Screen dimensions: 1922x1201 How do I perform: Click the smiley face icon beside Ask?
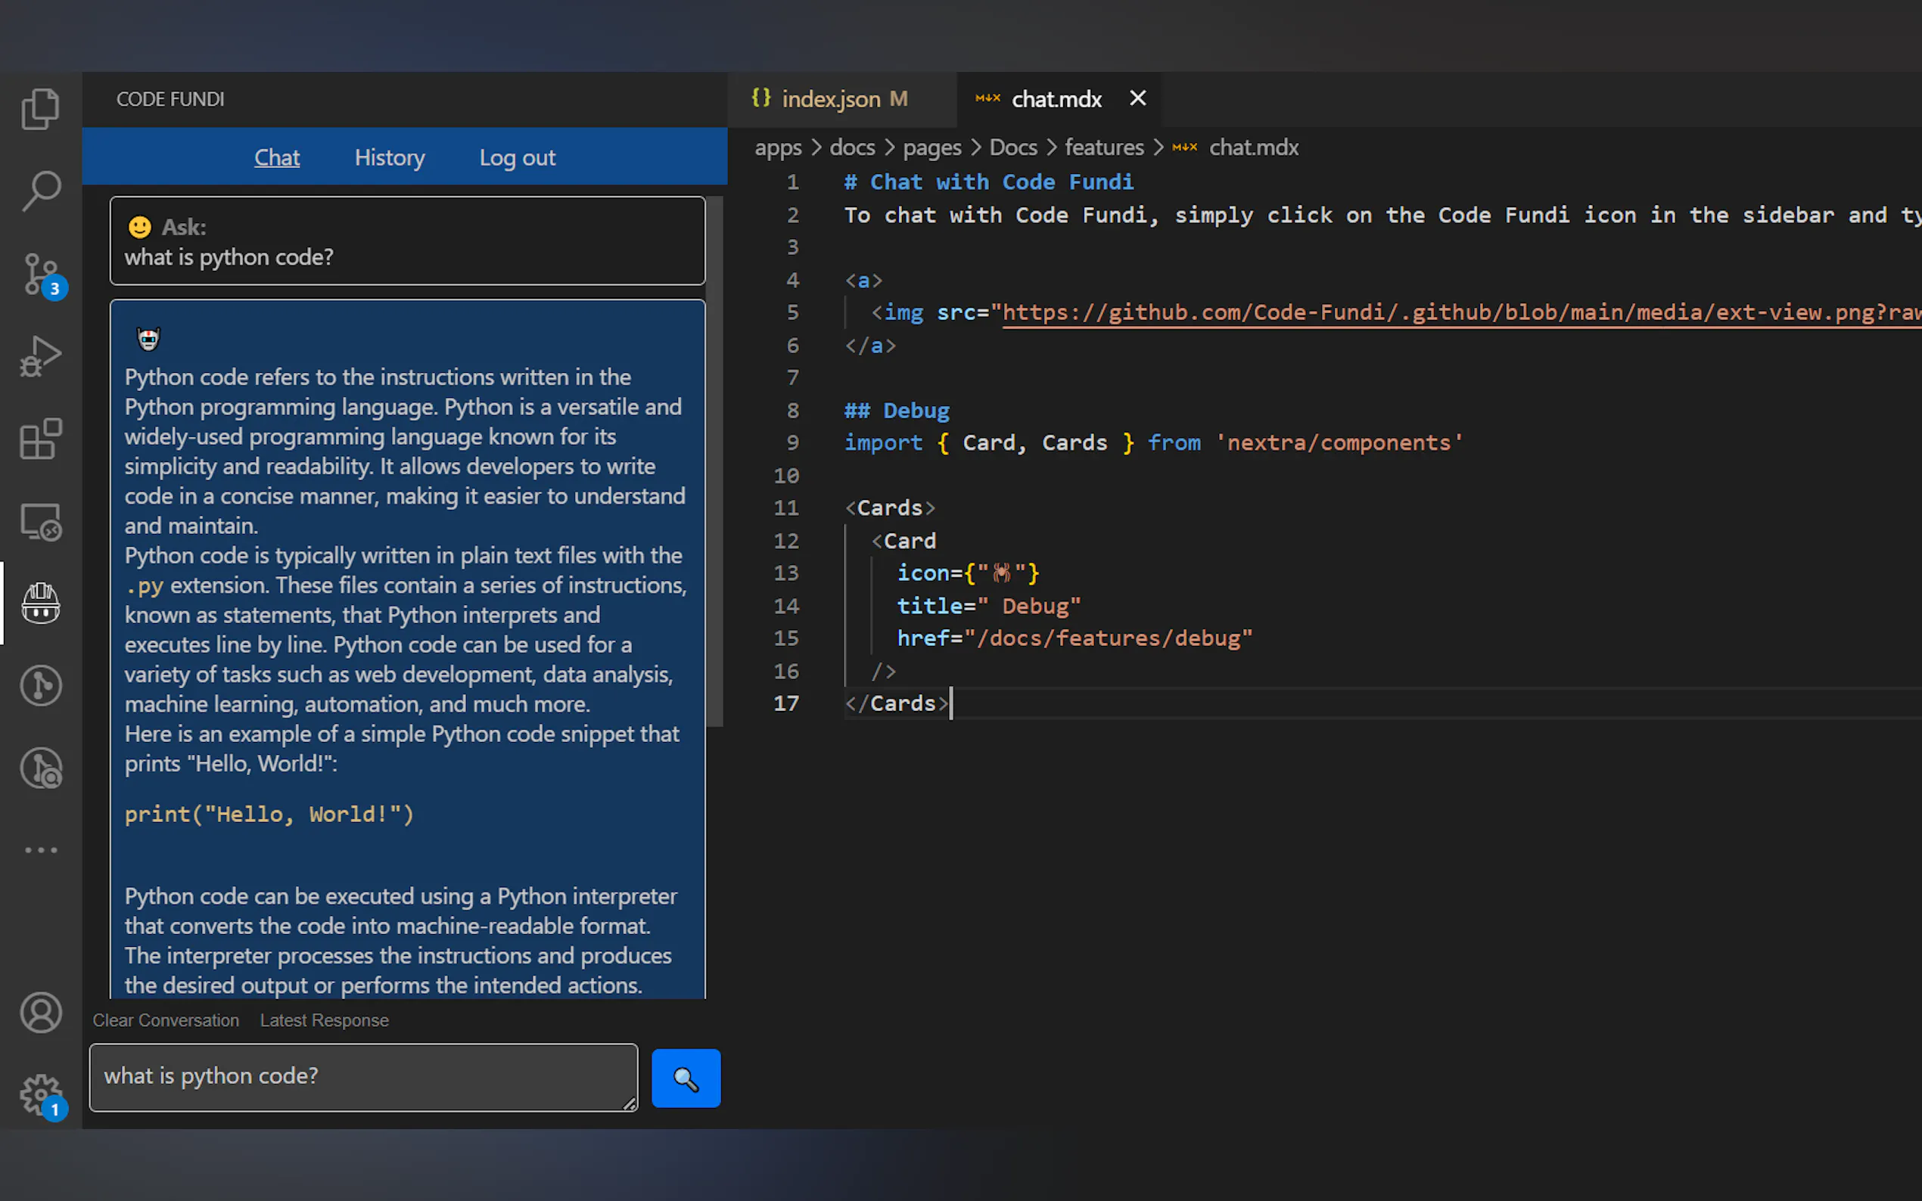[140, 227]
